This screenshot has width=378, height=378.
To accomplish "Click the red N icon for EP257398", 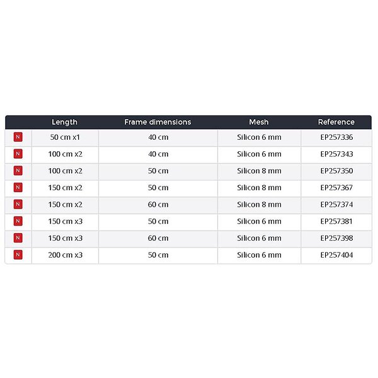I will (x=18, y=238).
